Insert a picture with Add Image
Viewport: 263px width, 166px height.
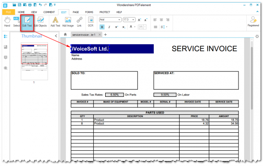point(68,22)
